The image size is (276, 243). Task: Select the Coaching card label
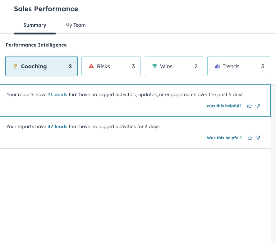point(34,66)
